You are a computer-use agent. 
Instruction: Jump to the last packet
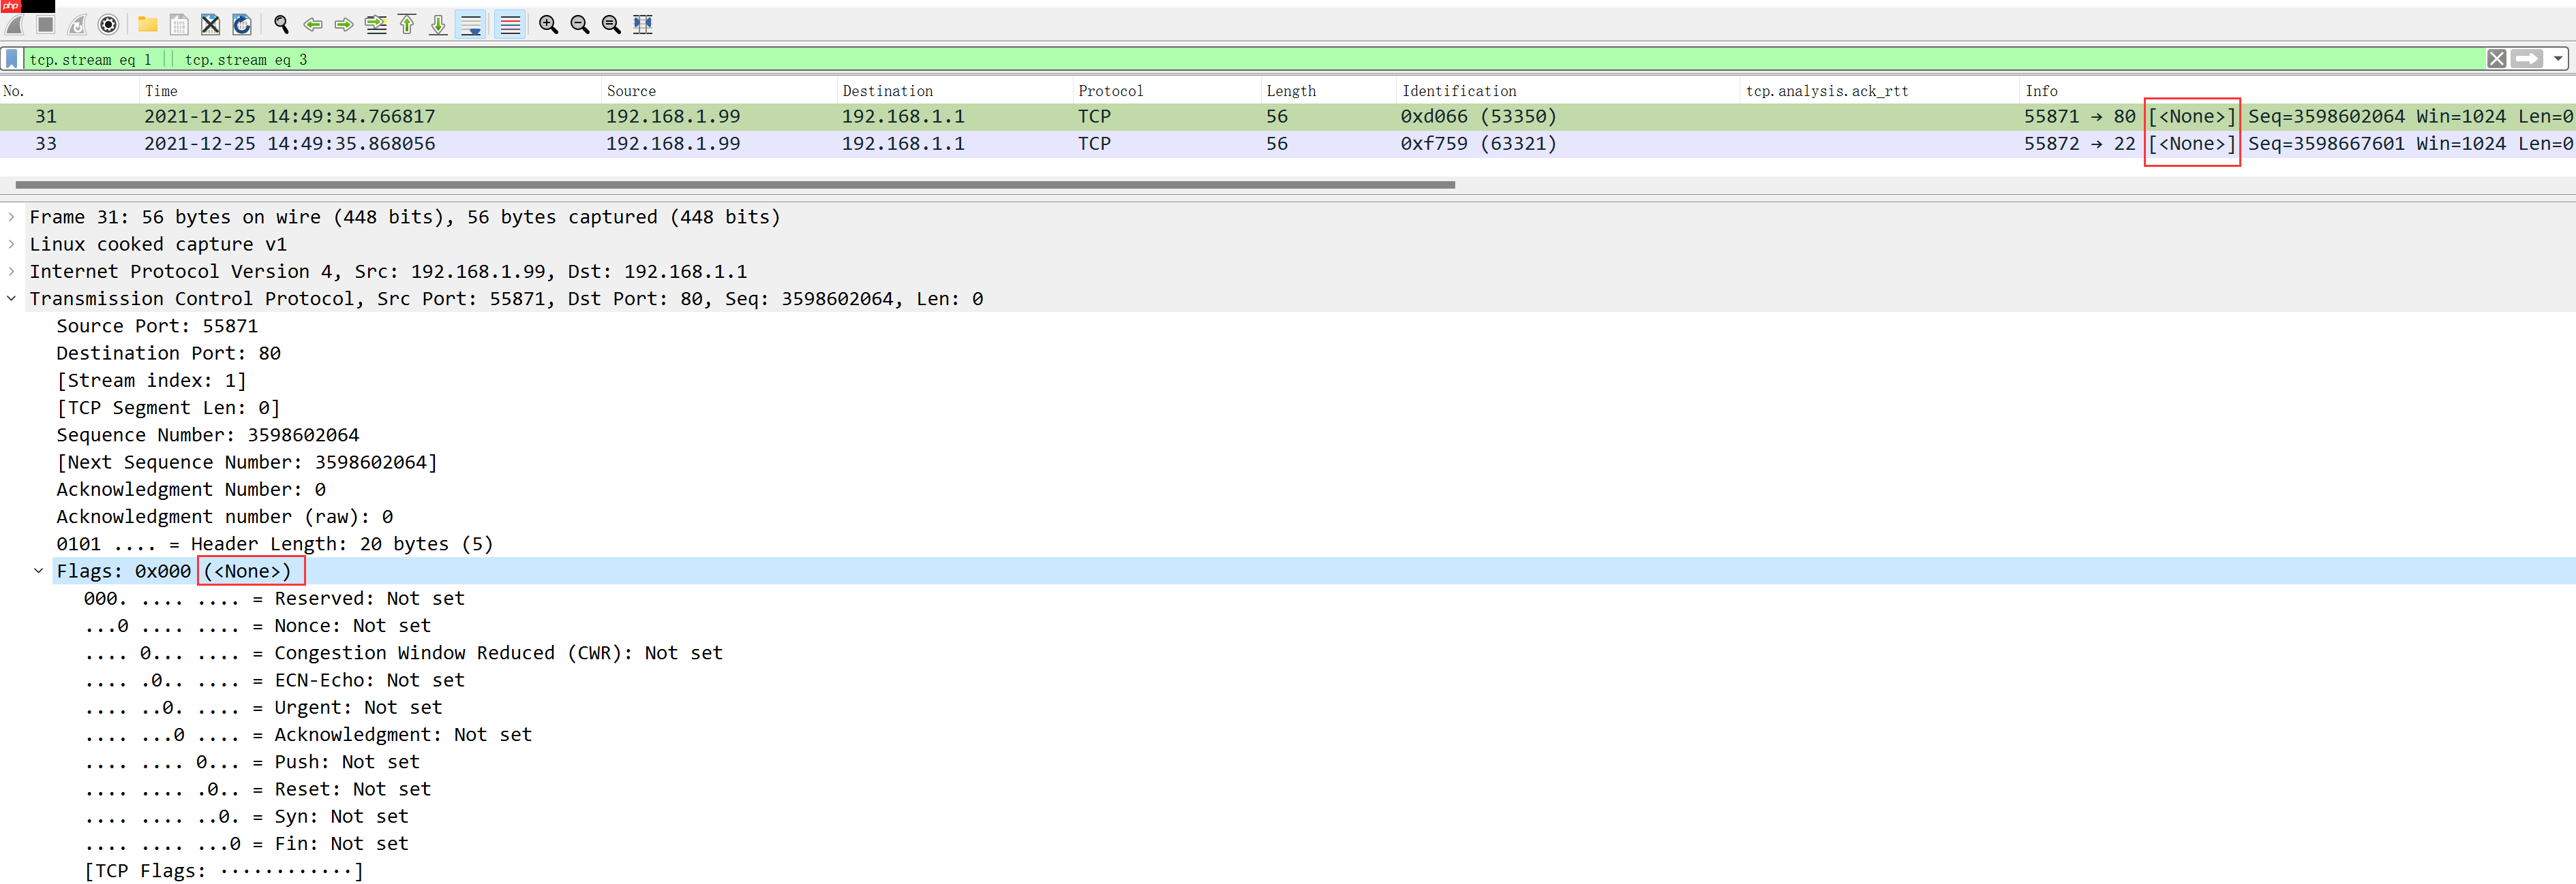pos(438,25)
